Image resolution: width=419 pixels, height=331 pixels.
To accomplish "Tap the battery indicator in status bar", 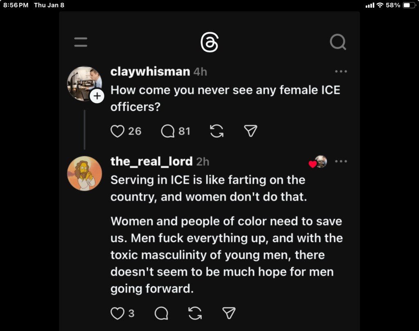I will pyautogui.click(x=409, y=5).
